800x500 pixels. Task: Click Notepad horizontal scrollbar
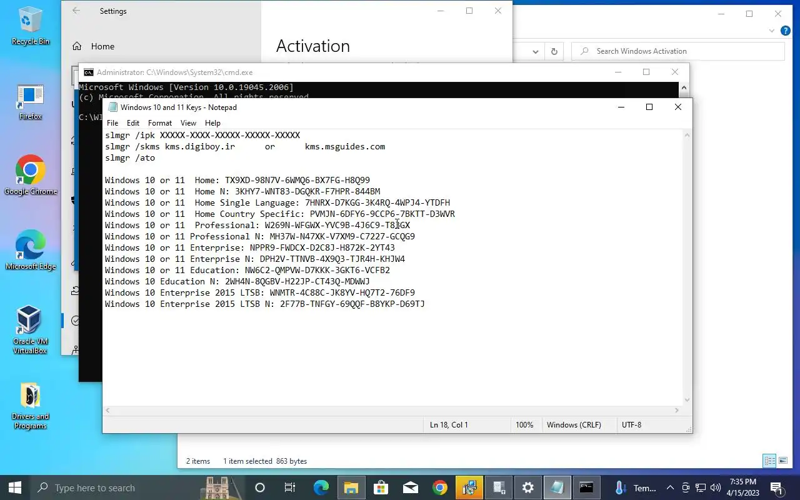click(x=392, y=410)
